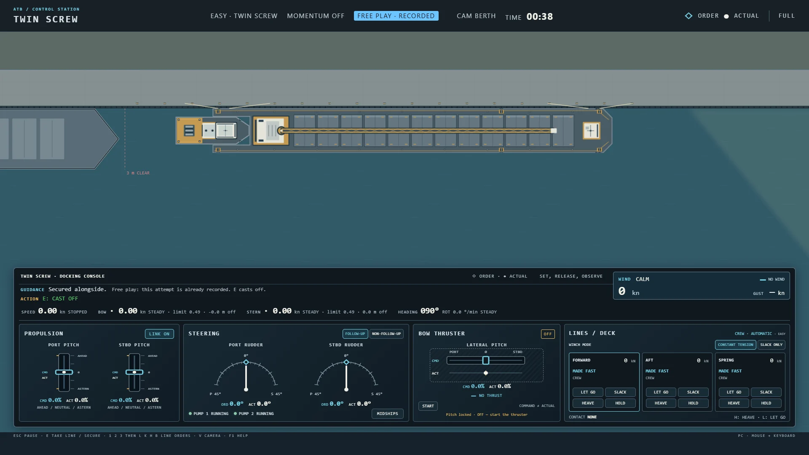Image resolution: width=809 pixels, height=455 pixels.
Task: Click the MIDSHIPS rudder button
Action: [388, 414]
